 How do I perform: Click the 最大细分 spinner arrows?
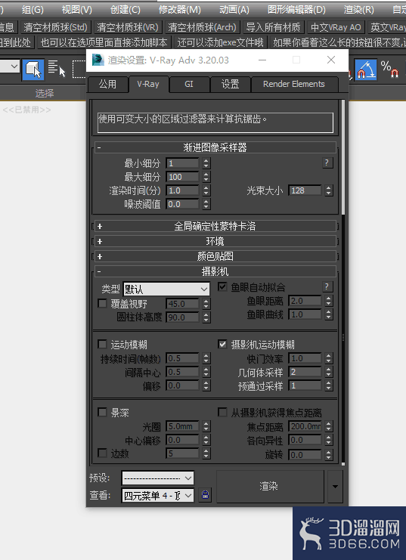206,177
